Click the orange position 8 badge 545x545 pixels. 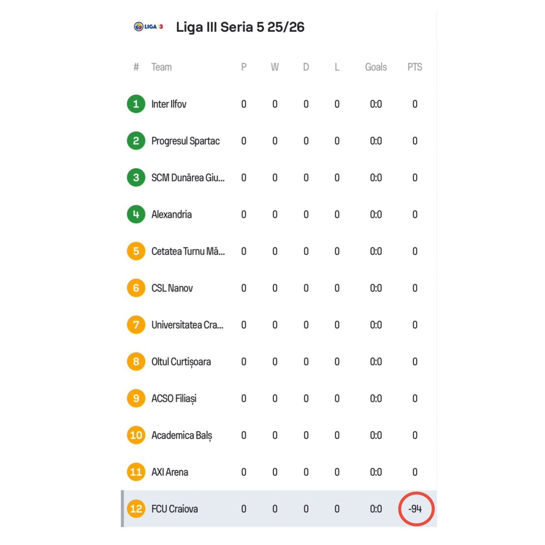click(136, 362)
